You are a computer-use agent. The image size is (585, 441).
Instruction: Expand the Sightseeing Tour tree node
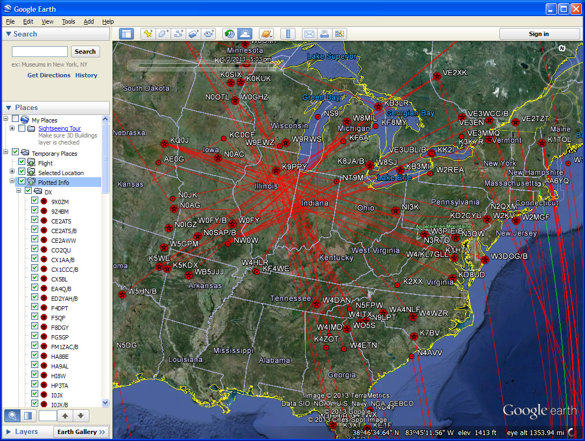[12, 128]
